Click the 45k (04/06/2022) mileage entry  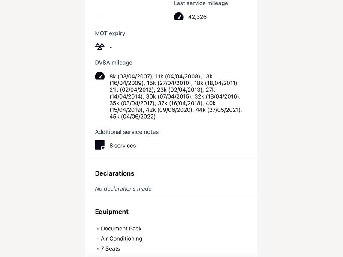pos(132,117)
